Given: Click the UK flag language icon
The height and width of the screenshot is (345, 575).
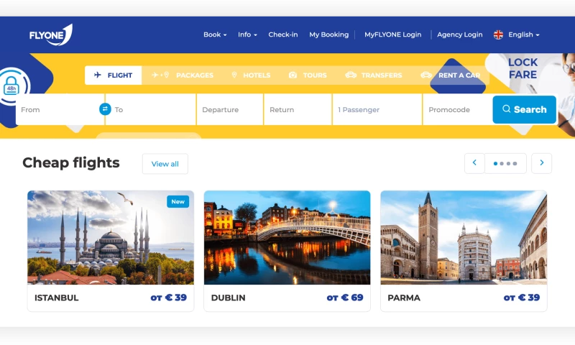Looking at the screenshot, I should click(498, 34).
